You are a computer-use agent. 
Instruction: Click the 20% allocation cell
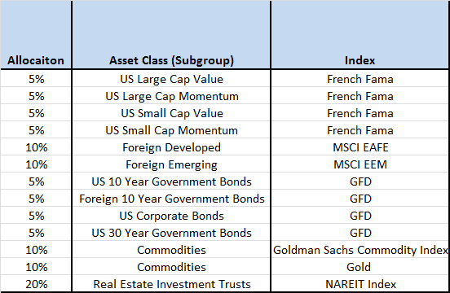tap(36, 284)
